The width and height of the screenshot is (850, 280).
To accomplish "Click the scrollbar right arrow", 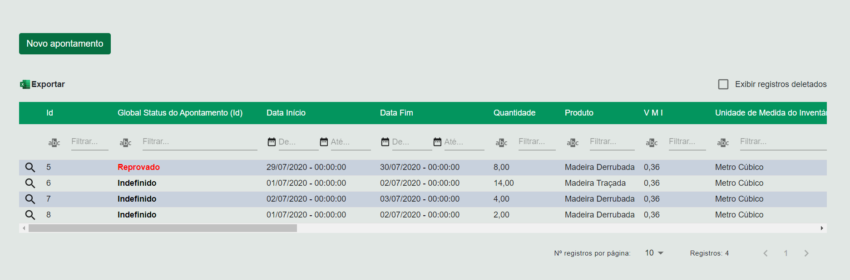I will click(822, 228).
